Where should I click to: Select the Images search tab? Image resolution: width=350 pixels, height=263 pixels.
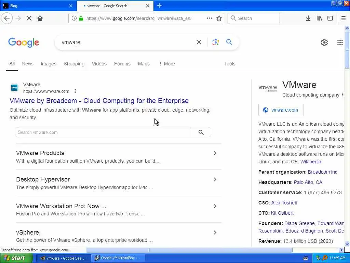click(49, 64)
